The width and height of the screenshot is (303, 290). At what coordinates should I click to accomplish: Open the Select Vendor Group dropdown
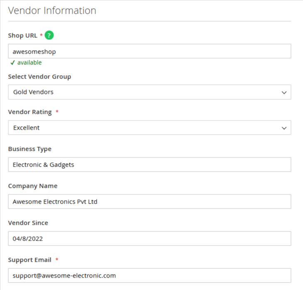(149, 92)
